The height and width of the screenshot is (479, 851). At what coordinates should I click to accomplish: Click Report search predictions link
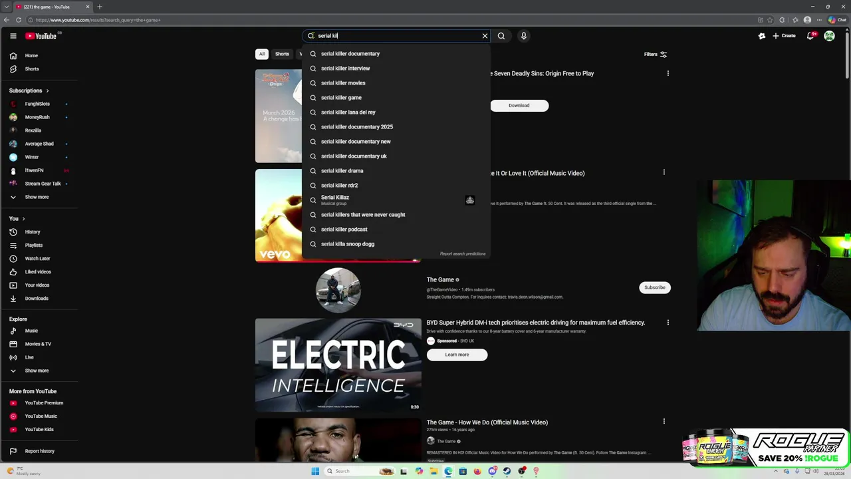point(463,254)
